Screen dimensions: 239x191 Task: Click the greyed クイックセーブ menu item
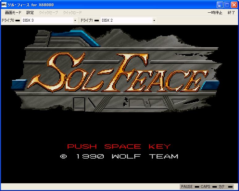pyautogui.click(x=48, y=12)
